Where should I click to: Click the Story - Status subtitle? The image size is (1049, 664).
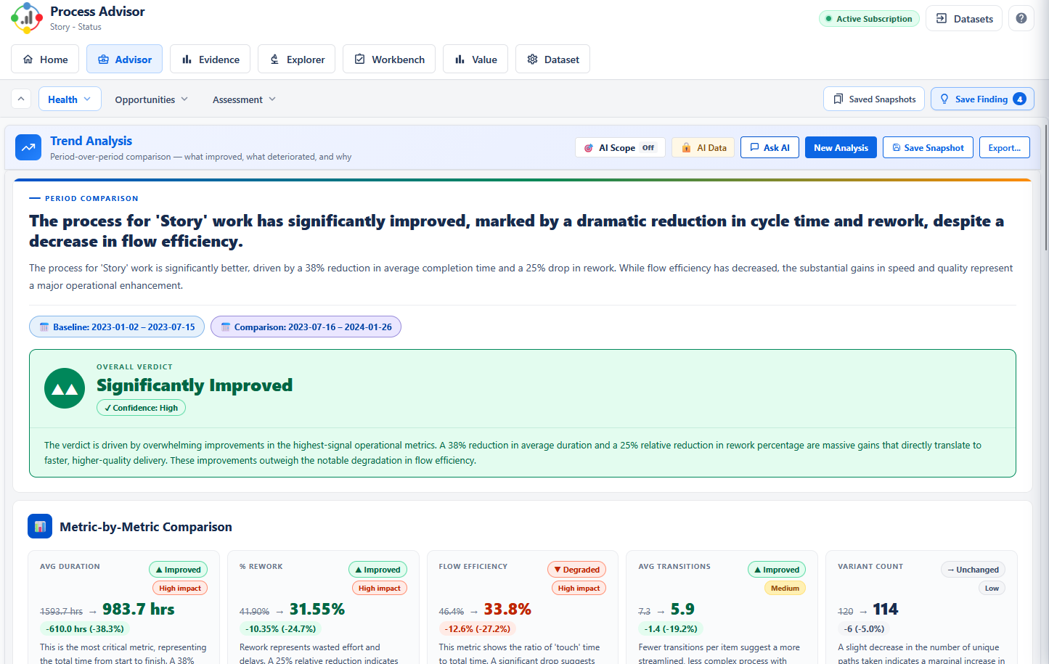[x=75, y=27]
